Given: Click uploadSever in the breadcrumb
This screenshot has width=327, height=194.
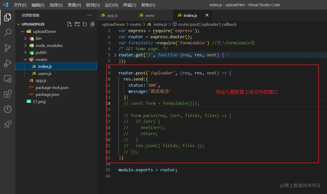Looking at the screenshot, I should [x=114, y=24].
